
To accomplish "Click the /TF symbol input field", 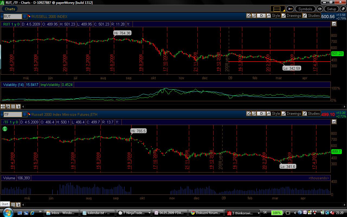I will click(12, 114).
